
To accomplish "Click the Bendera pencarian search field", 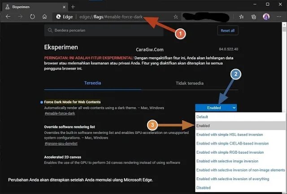I will pyautogui.click(x=104, y=30).
